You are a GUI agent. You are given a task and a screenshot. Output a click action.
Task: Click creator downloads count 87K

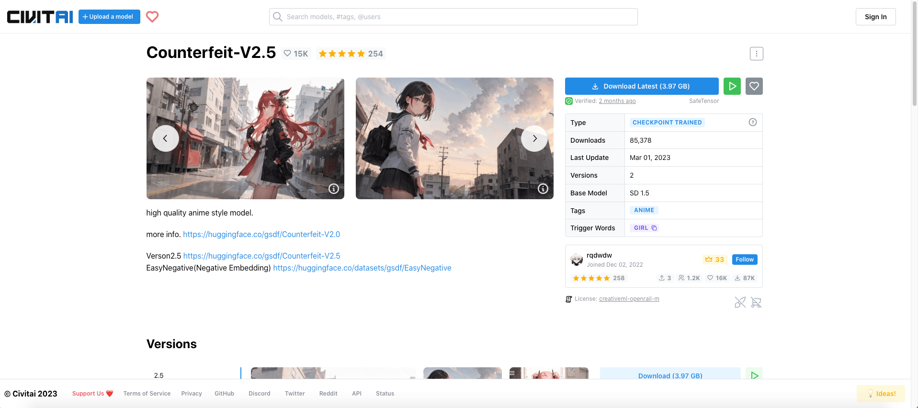pos(745,278)
